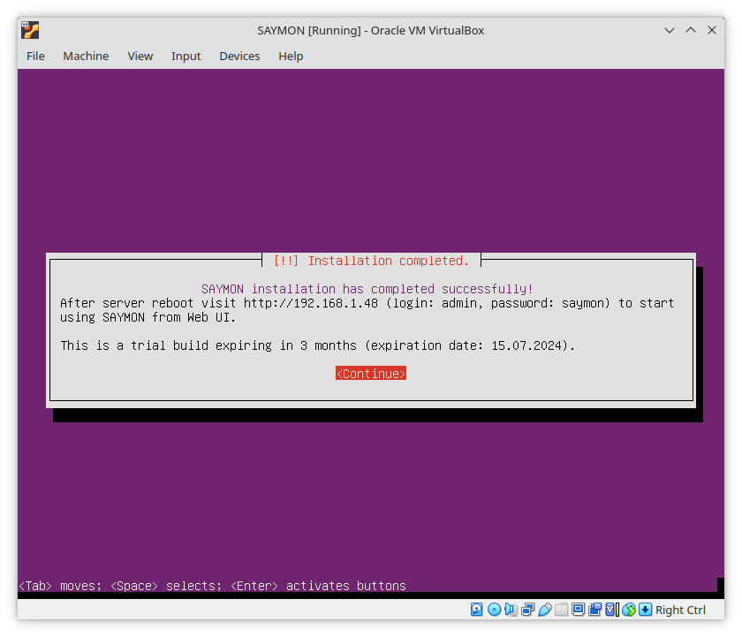
Task: Click the recording status icon
Action: 594,610
